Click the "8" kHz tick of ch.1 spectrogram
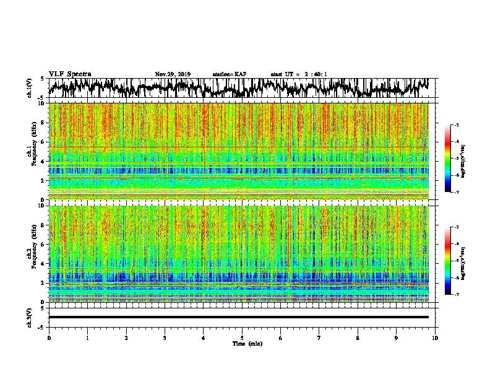 43,123
